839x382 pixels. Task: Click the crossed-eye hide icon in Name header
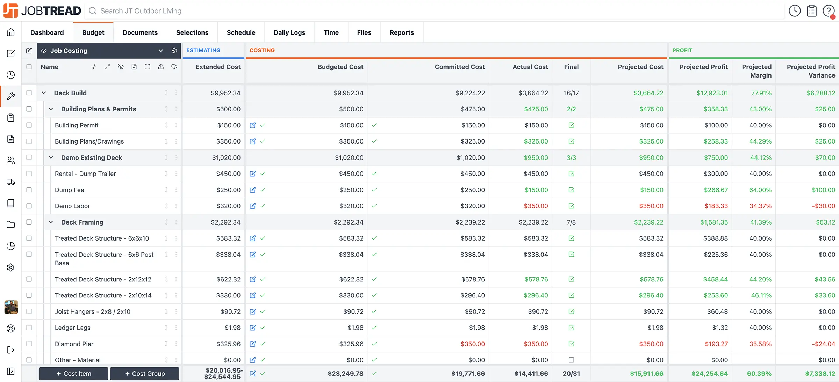(x=121, y=67)
